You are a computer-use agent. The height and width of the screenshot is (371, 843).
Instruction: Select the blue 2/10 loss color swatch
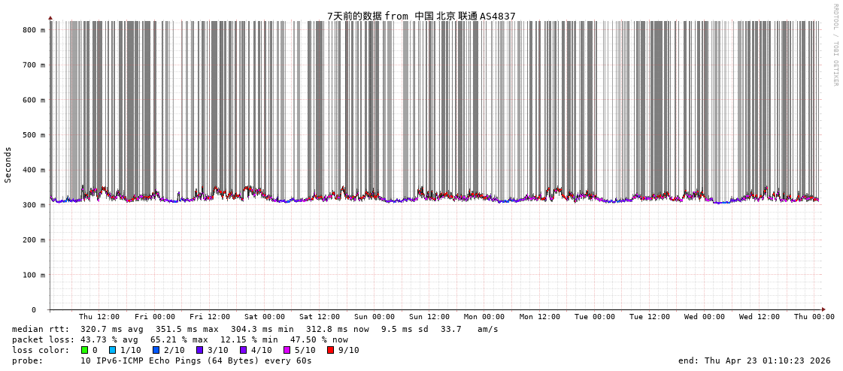[156, 350]
